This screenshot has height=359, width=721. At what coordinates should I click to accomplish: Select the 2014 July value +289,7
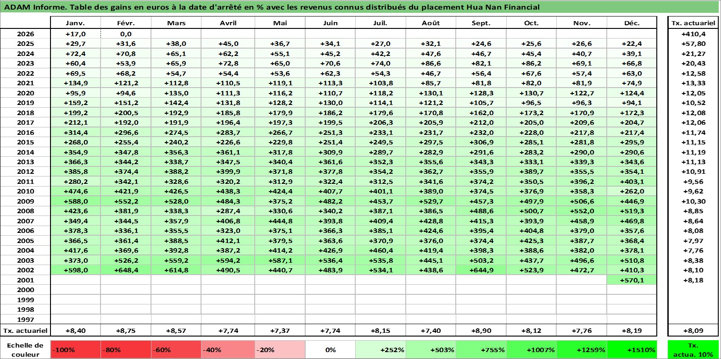(x=380, y=152)
